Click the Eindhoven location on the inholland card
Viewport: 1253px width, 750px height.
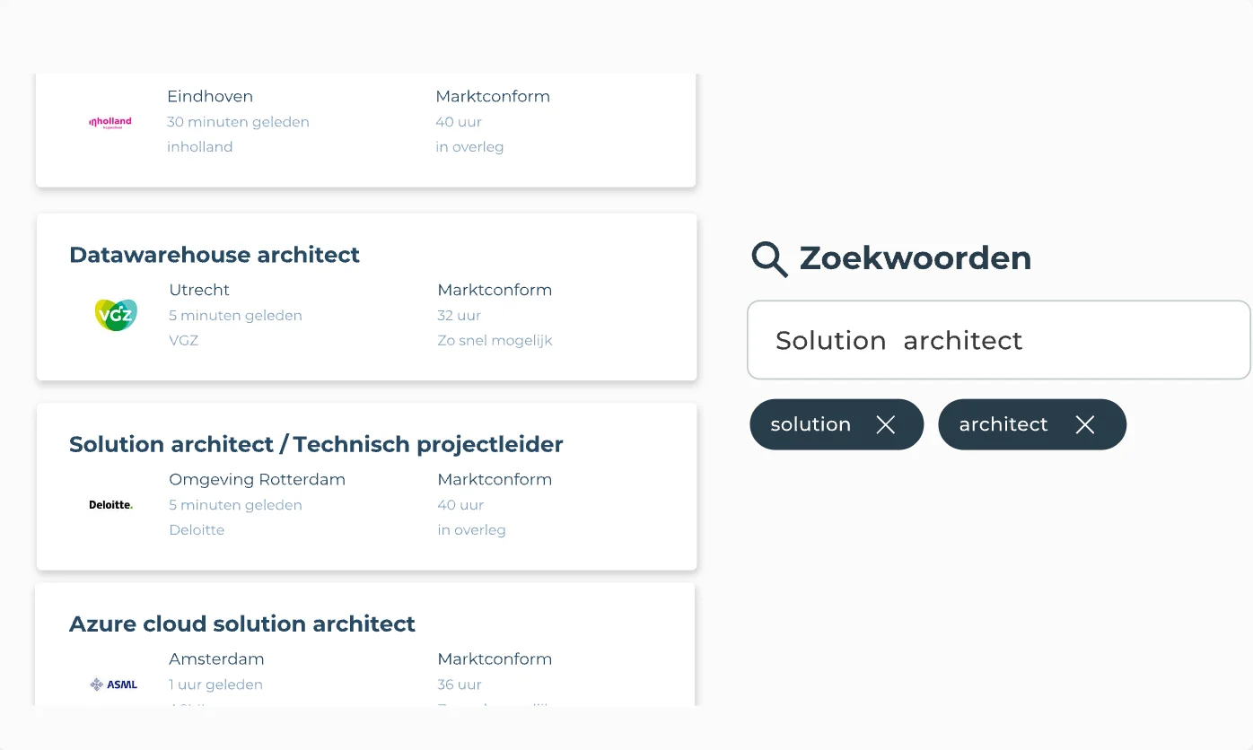210,96
